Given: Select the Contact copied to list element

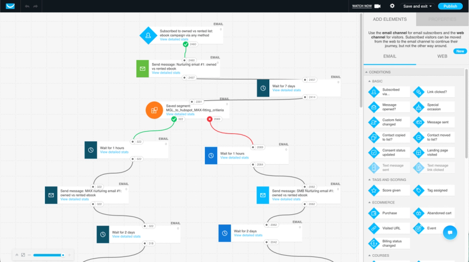Looking at the screenshot, I should tap(389, 137).
